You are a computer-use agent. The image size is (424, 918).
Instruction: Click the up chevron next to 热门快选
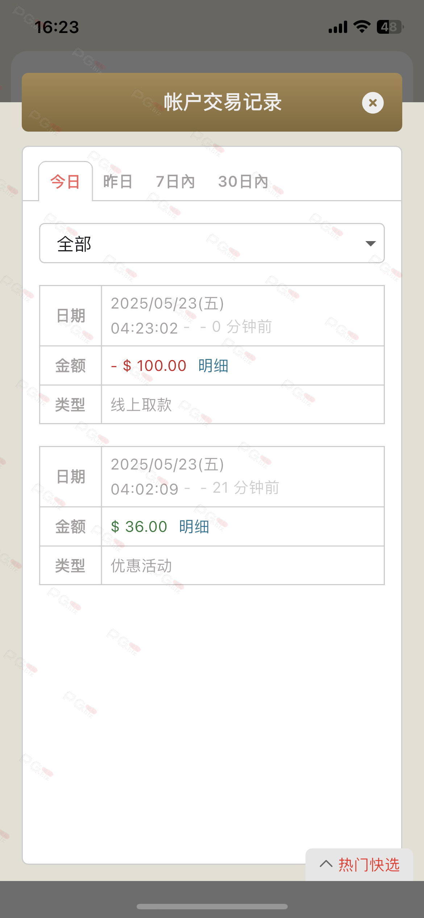point(326,864)
